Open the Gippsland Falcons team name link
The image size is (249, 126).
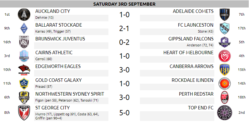pos(191,39)
